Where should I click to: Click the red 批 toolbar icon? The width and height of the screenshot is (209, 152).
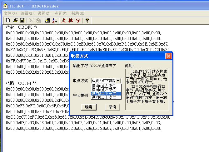point(71,20)
